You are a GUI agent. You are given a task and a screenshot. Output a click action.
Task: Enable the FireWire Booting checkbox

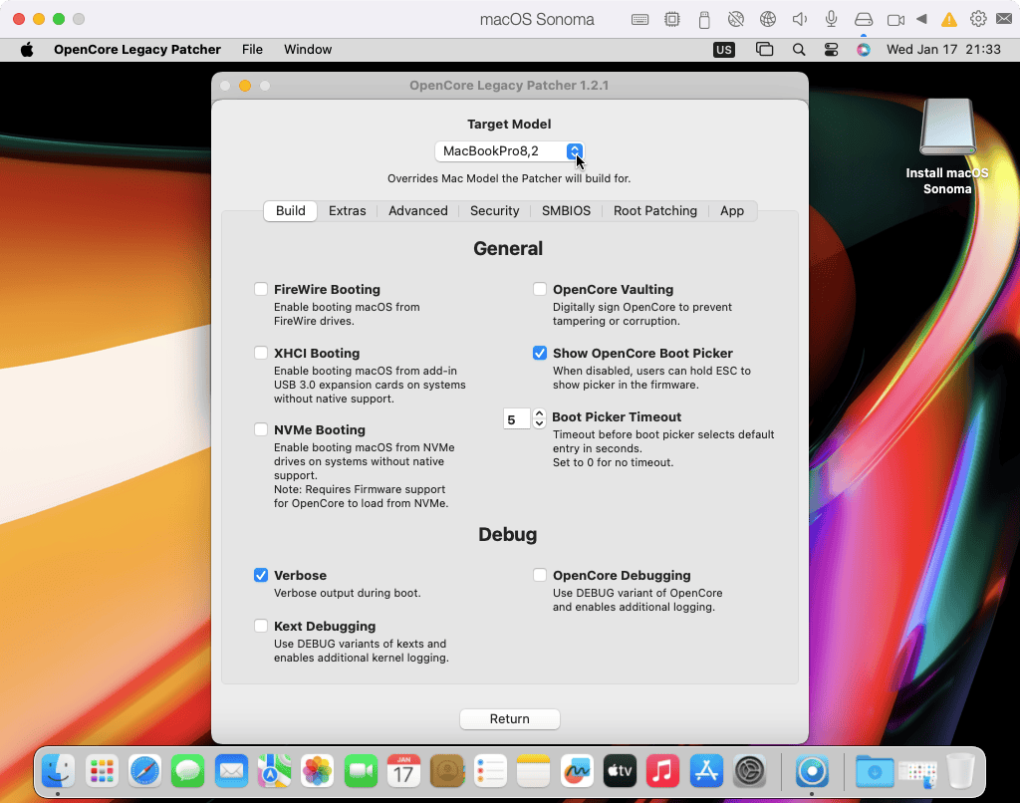click(x=261, y=290)
